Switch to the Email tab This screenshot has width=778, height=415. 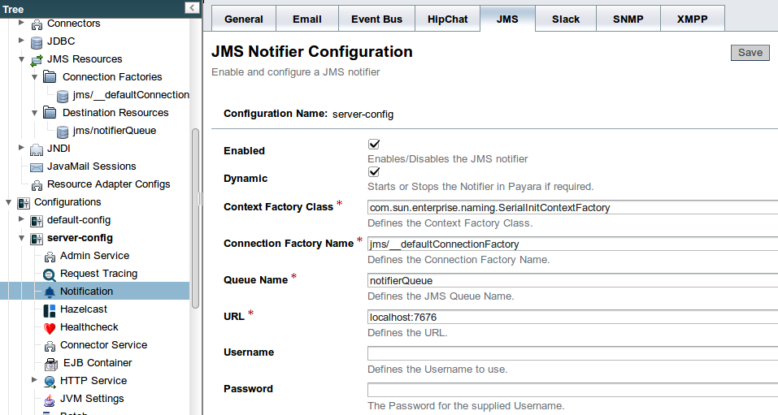pyautogui.click(x=307, y=19)
